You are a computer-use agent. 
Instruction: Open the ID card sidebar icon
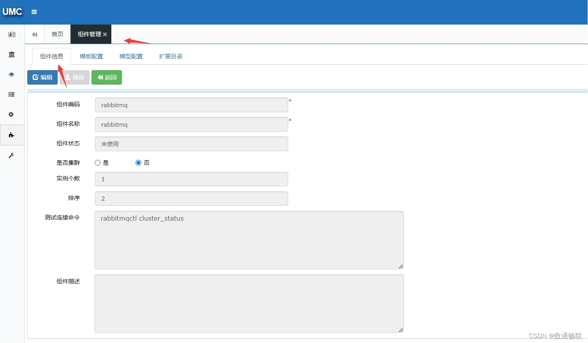tap(12, 35)
